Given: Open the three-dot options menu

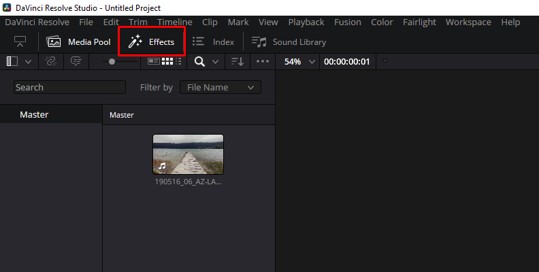Looking at the screenshot, I should pyautogui.click(x=263, y=61).
